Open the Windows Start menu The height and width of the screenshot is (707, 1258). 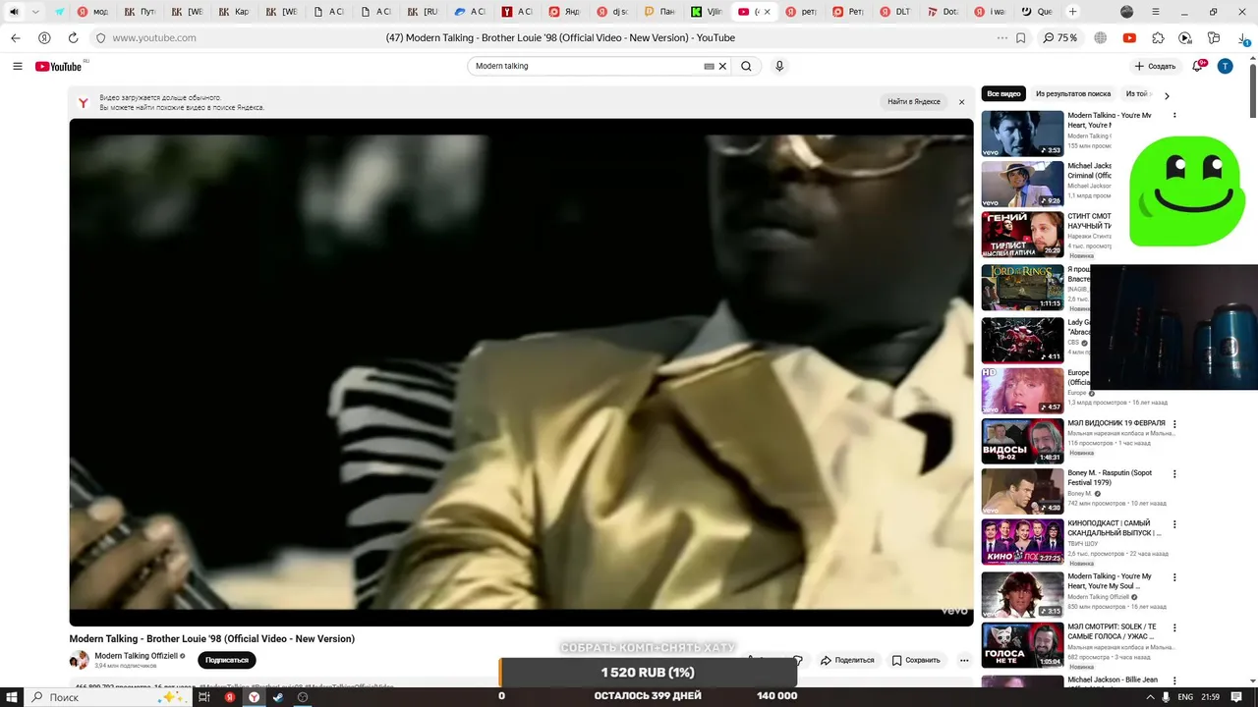tap(12, 696)
